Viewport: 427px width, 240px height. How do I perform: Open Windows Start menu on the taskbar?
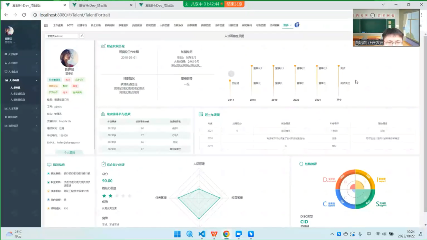pos(177,234)
